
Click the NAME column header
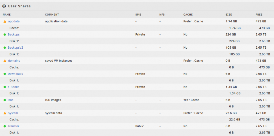pos(7,15)
